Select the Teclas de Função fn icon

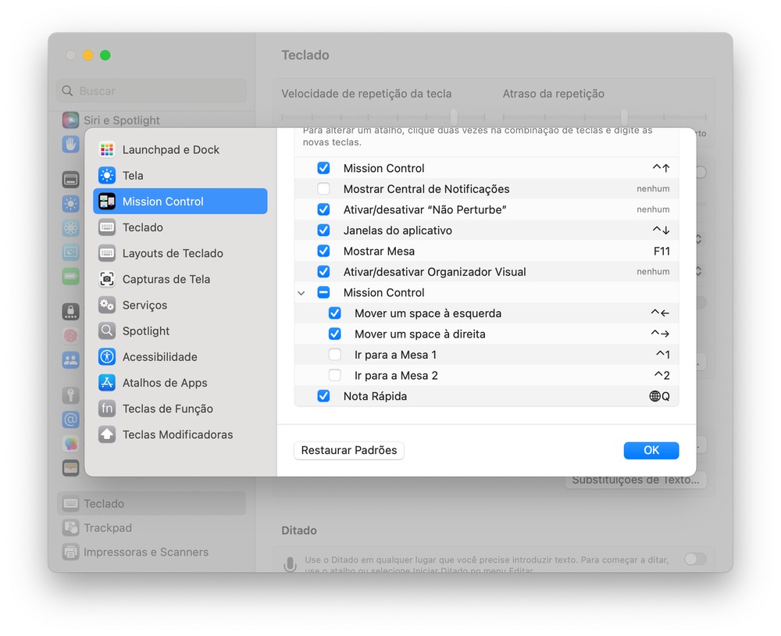click(x=107, y=409)
